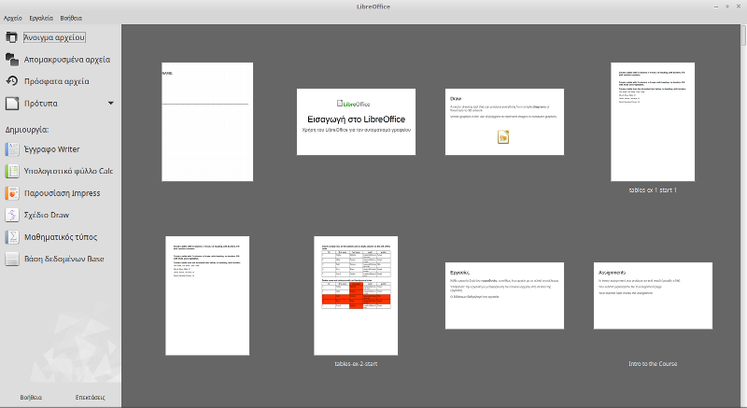This screenshot has height=408, width=747.
Task: Open tables-ex-2-start thumbnail with red table
Action: point(356,296)
